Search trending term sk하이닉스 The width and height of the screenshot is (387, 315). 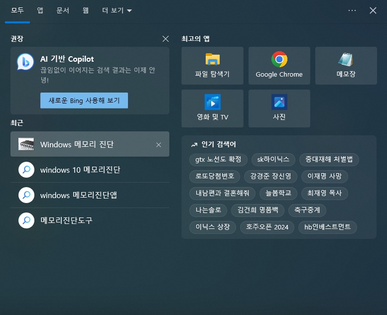click(273, 159)
